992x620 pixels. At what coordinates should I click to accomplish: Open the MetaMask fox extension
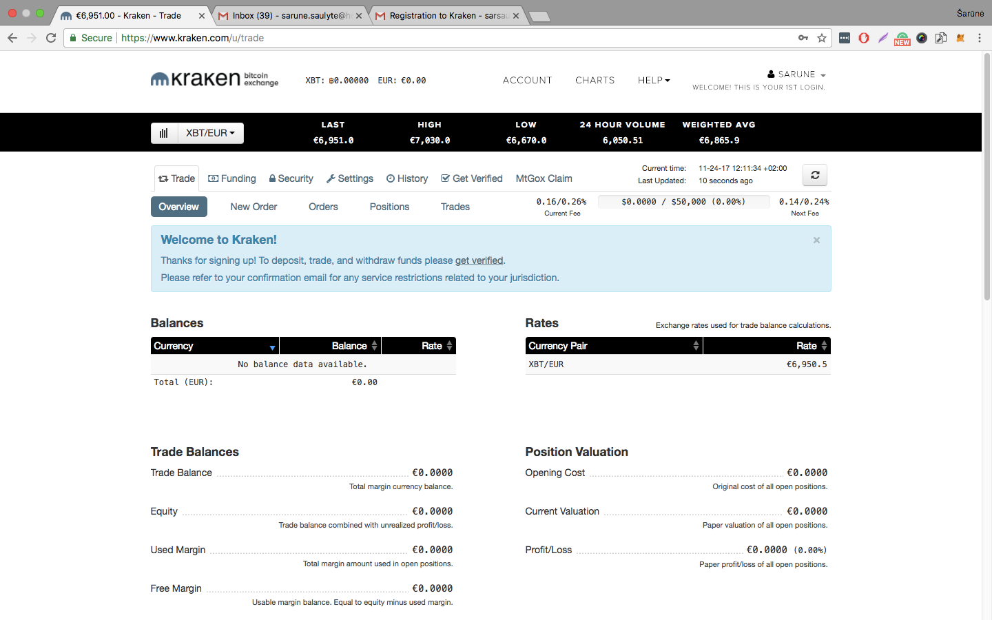click(x=960, y=38)
